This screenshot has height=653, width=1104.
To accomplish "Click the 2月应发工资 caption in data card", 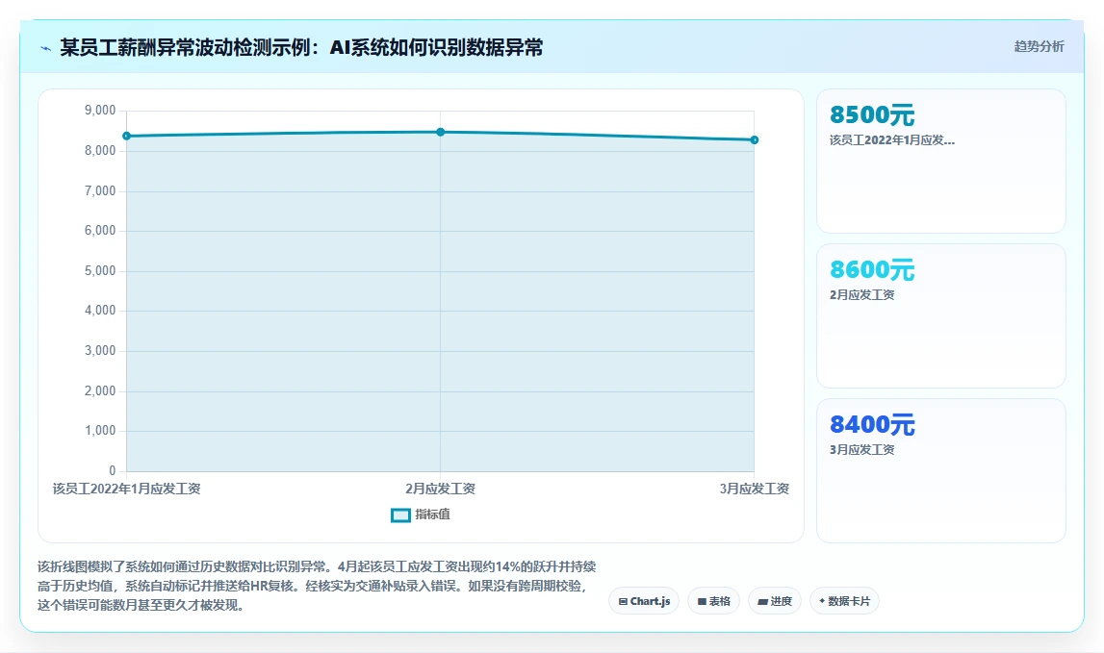I will click(861, 295).
